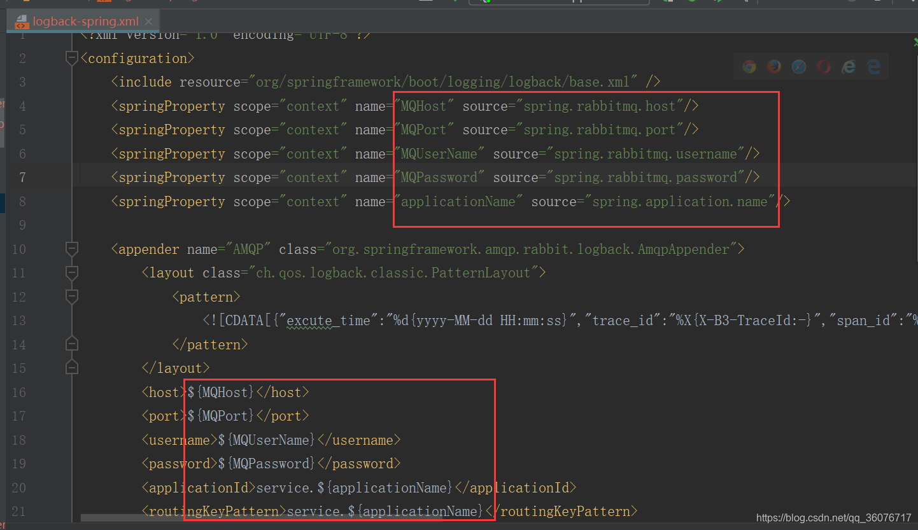Click line number 7 in the gutter

pyautogui.click(x=22, y=177)
